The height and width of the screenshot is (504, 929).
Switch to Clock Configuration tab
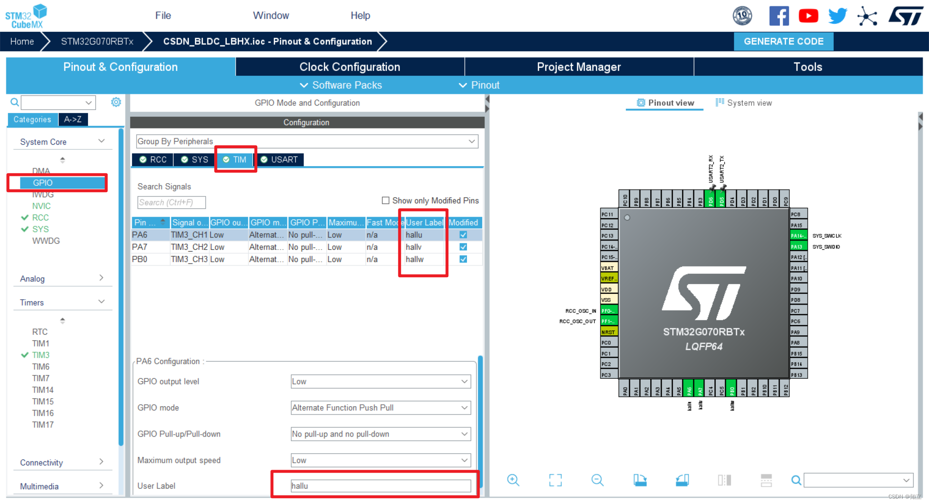pyautogui.click(x=350, y=67)
